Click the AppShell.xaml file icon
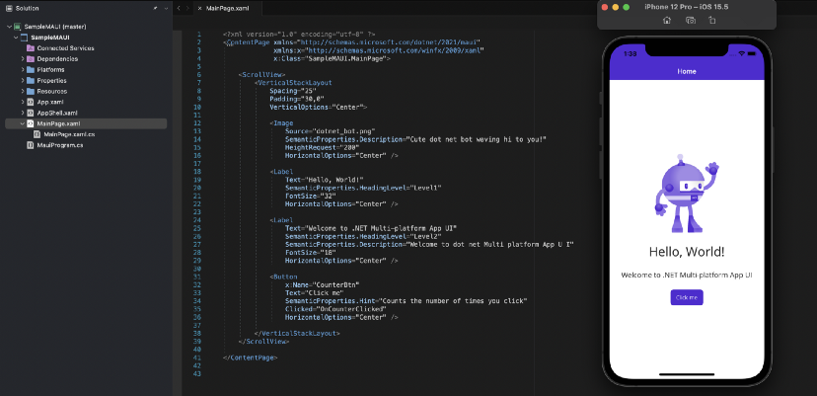Viewport: 817px width, 396px height. click(31, 113)
